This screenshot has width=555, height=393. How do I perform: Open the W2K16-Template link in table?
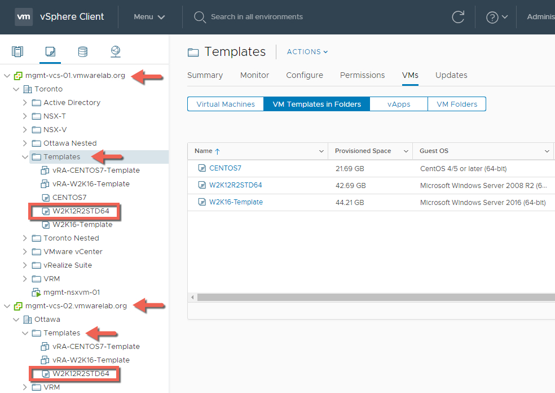pos(236,202)
